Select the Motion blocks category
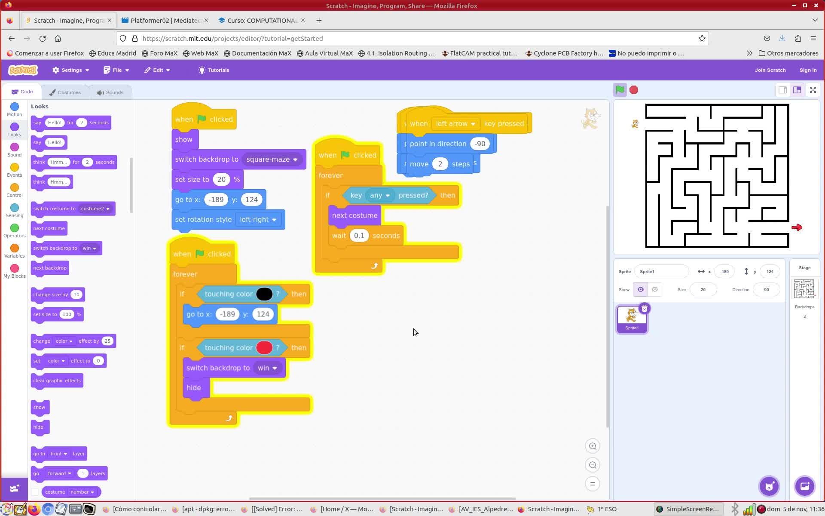The height and width of the screenshot is (516, 825). pos(14,110)
